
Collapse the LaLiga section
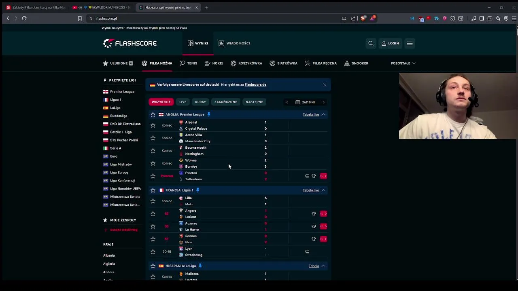tap(323, 266)
